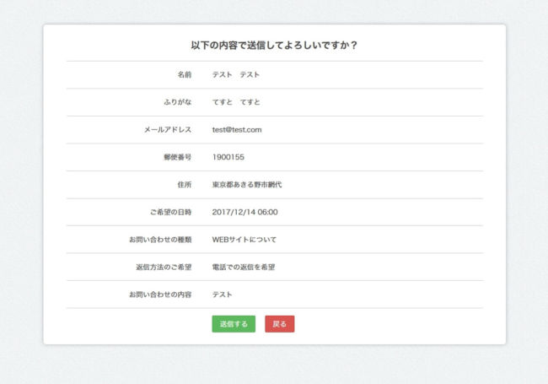Screen dimensions: 548x384
Task: Select the reply method value 電話での返信を希望
Action: tap(244, 267)
